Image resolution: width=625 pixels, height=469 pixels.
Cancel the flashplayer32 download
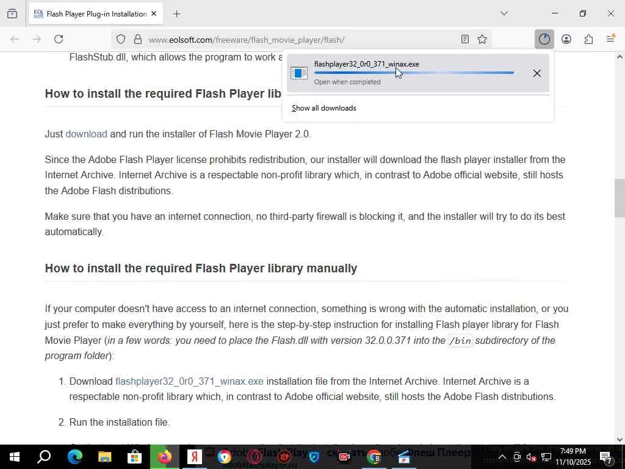click(x=537, y=73)
